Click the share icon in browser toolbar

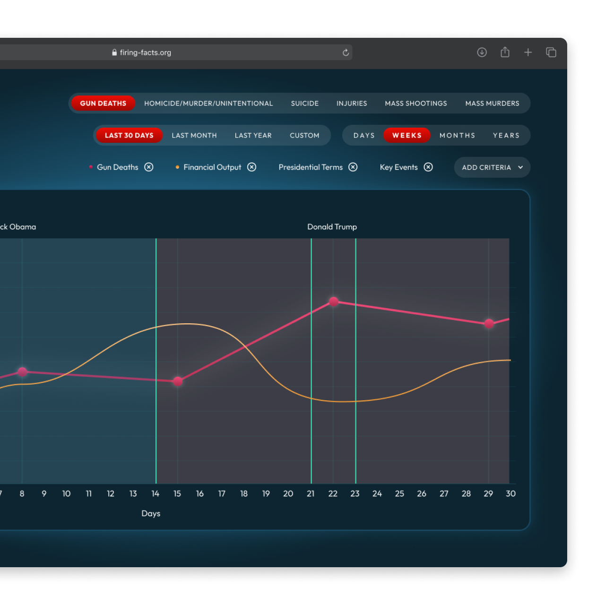click(505, 52)
